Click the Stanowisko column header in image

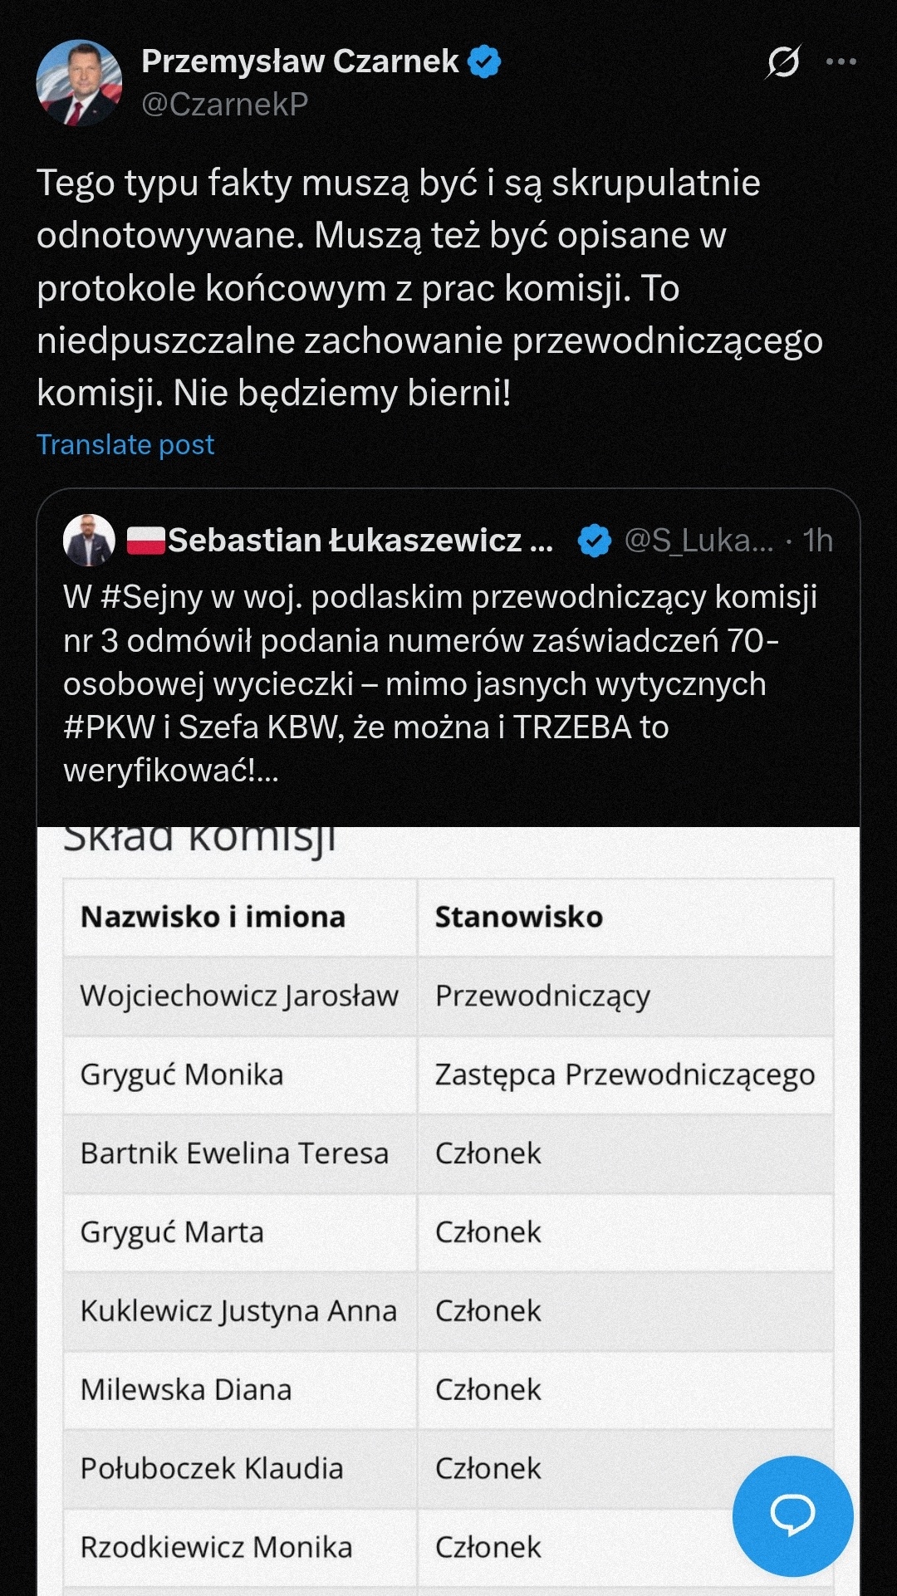[519, 917]
